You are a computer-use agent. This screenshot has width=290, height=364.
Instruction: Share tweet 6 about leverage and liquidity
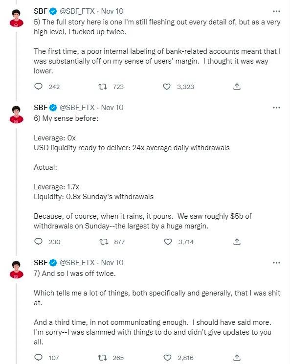[237, 242]
